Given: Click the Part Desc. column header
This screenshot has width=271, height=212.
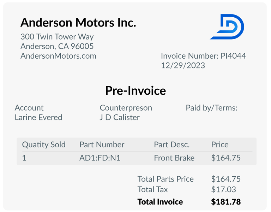Looking at the screenshot, I should click(172, 145).
